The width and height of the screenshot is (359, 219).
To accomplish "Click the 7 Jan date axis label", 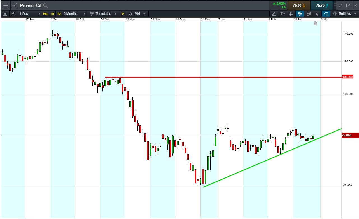I will click(222, 20).
